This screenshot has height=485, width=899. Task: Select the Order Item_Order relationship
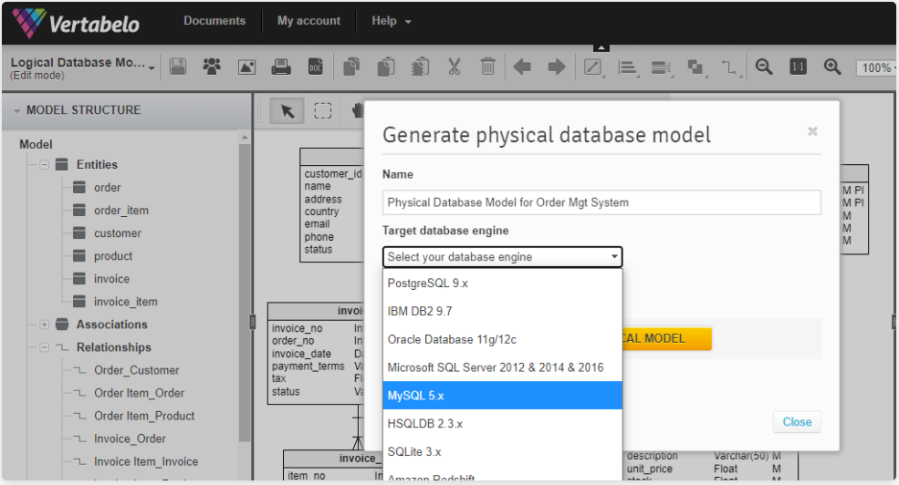(140, 394)
